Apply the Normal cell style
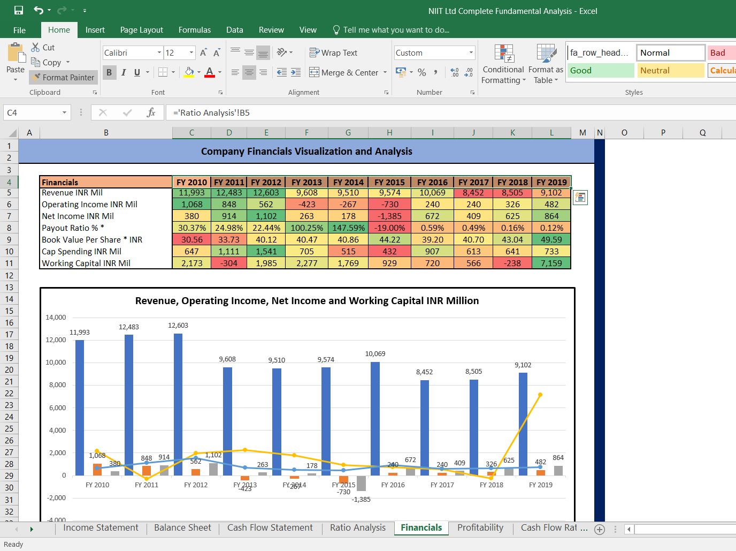 (671, 52)
